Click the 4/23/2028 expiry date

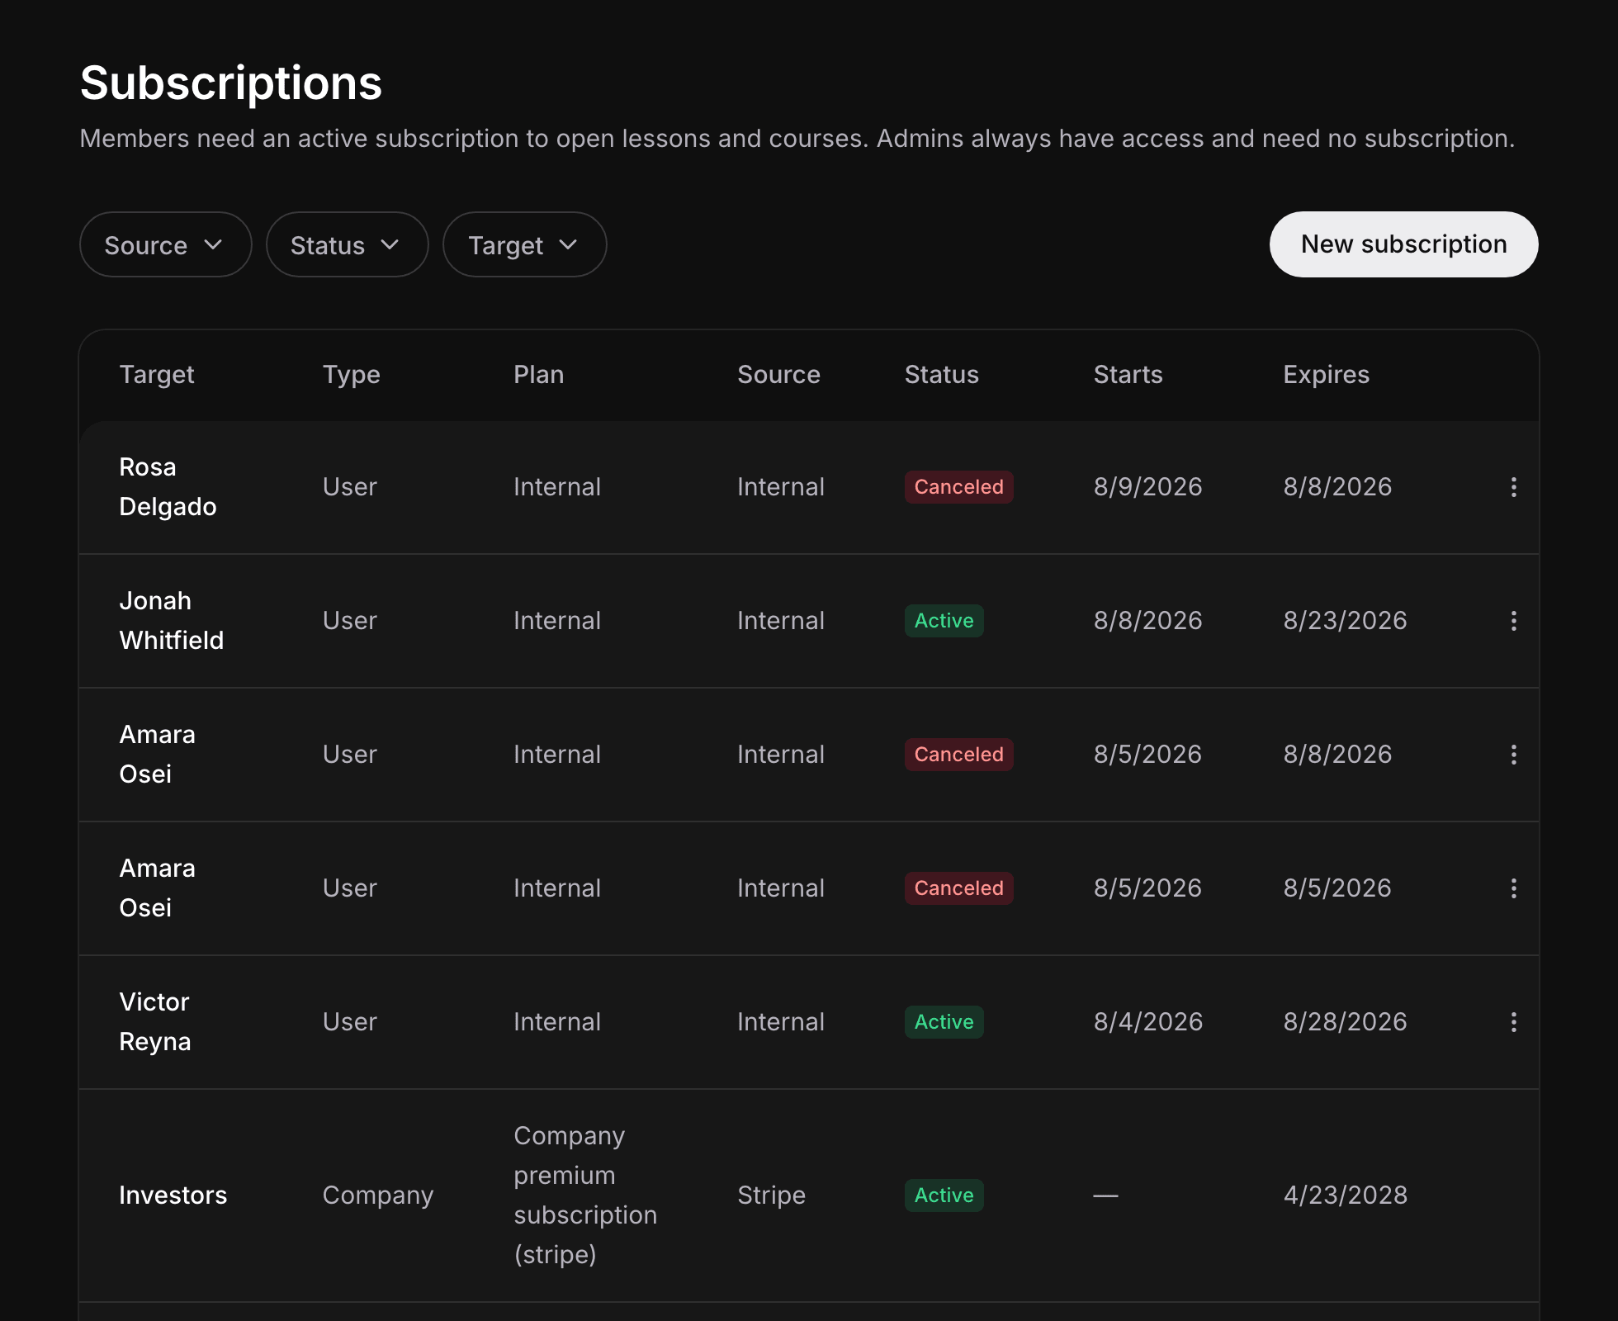coord(1345,1196)
